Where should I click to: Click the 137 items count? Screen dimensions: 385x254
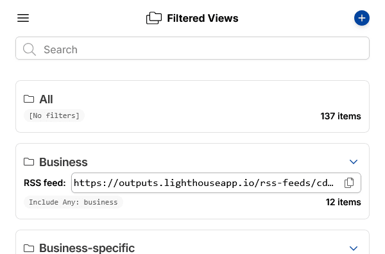pos(341,116)
